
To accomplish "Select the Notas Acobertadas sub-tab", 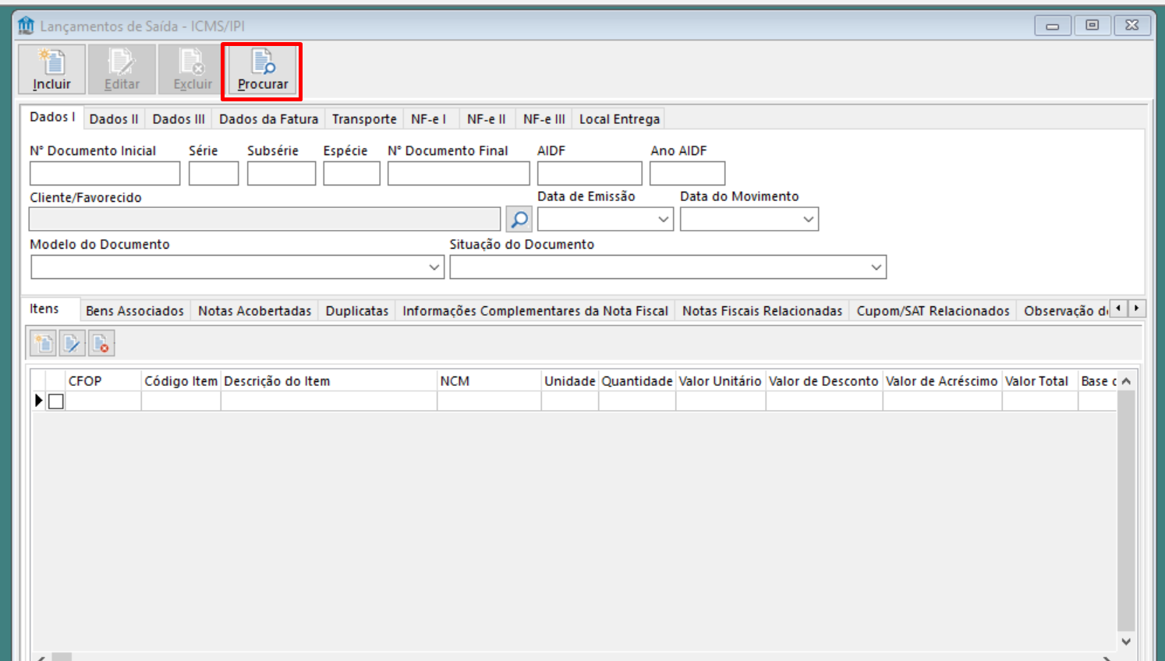I will [x=254, y=311].
